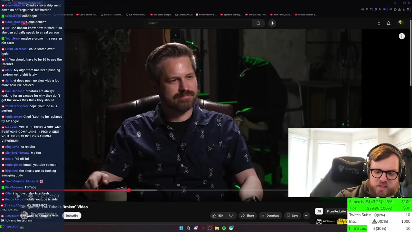Toggle the browser ad-blocker shield icon
This screenshot has height=232, width=412.
376,9
